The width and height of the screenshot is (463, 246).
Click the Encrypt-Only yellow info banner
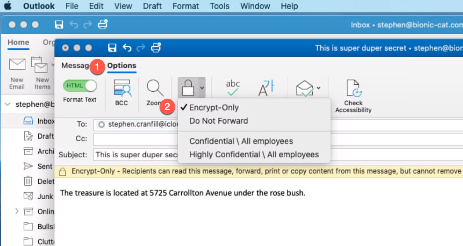coord(259,171)
